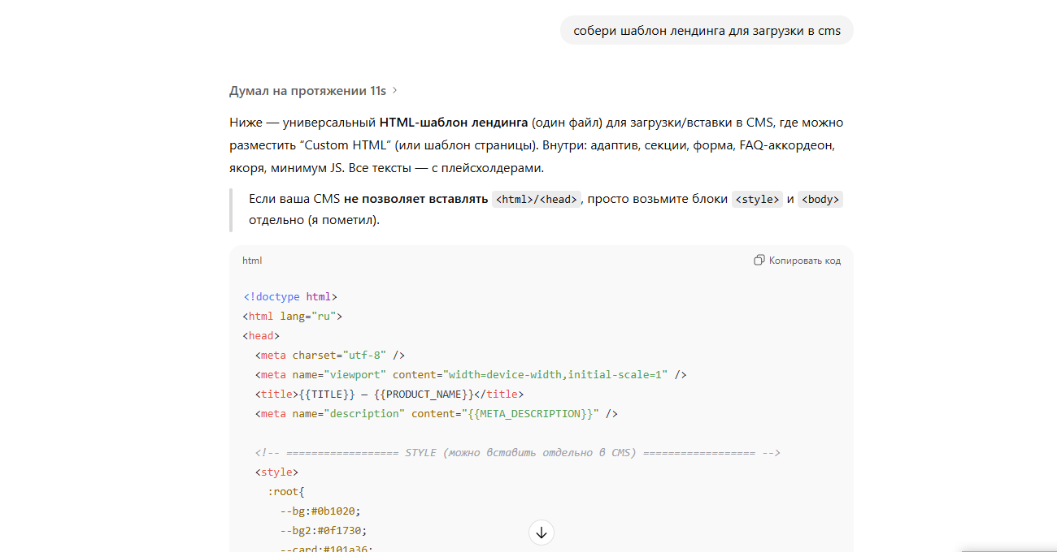The height and width of the screenshot is (552, 1057).
Task: Click the copy icon in code block header
Action: (x=759, y=261)
